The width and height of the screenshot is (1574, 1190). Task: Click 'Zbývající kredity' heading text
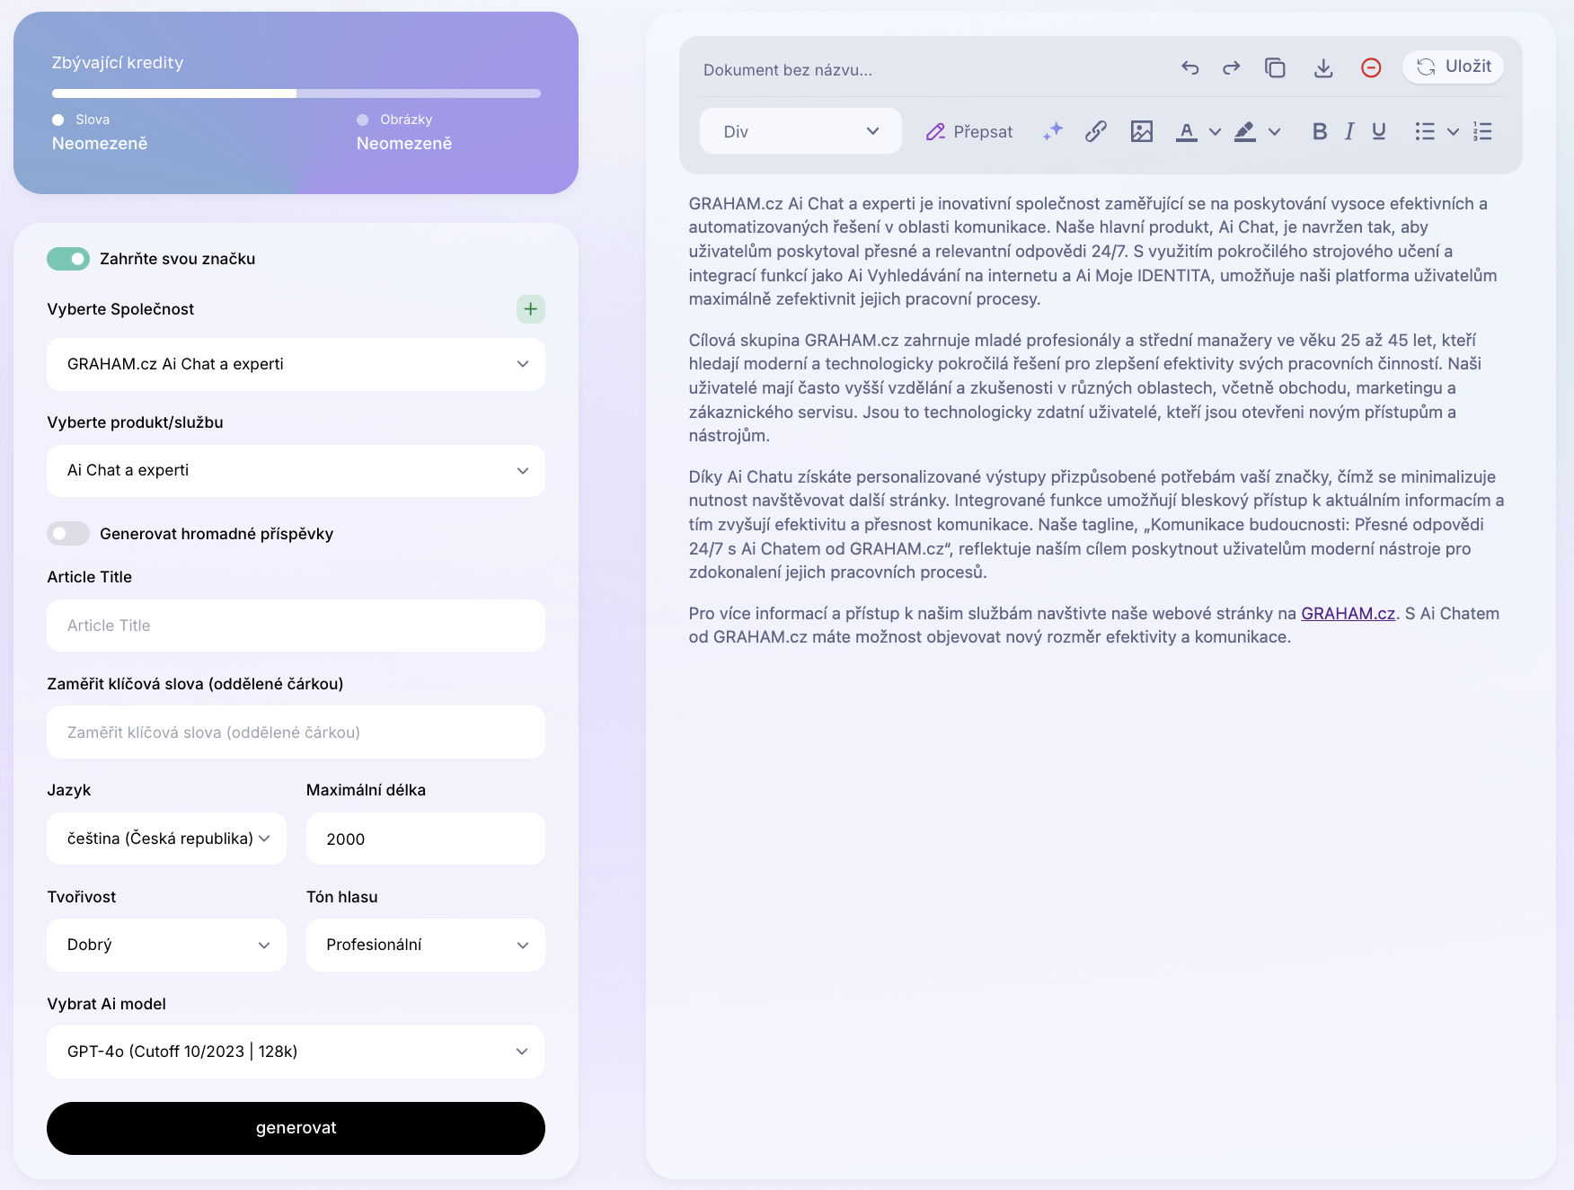118,62
